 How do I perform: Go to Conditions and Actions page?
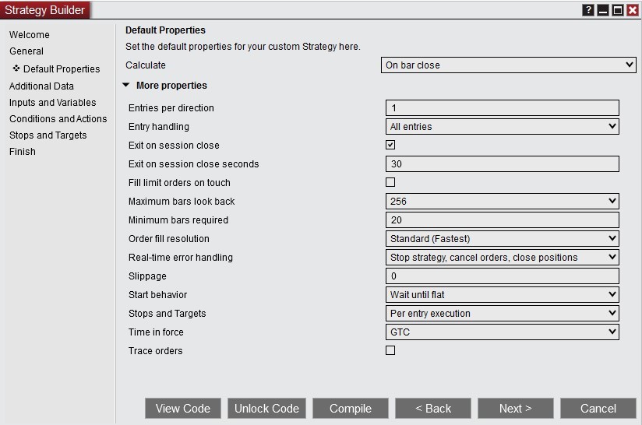click(x=58, y=119)
